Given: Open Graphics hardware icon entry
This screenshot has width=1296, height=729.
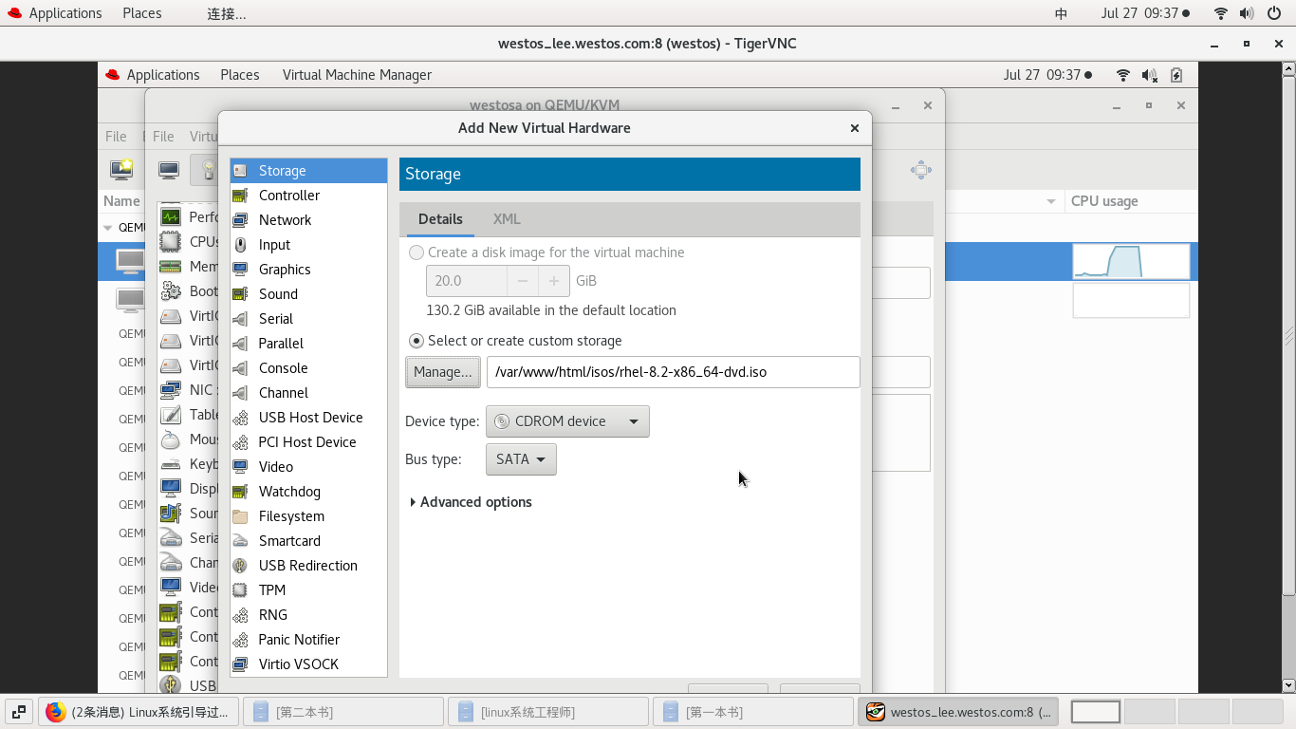Looking at the screenshot, I should coord(240,270).
